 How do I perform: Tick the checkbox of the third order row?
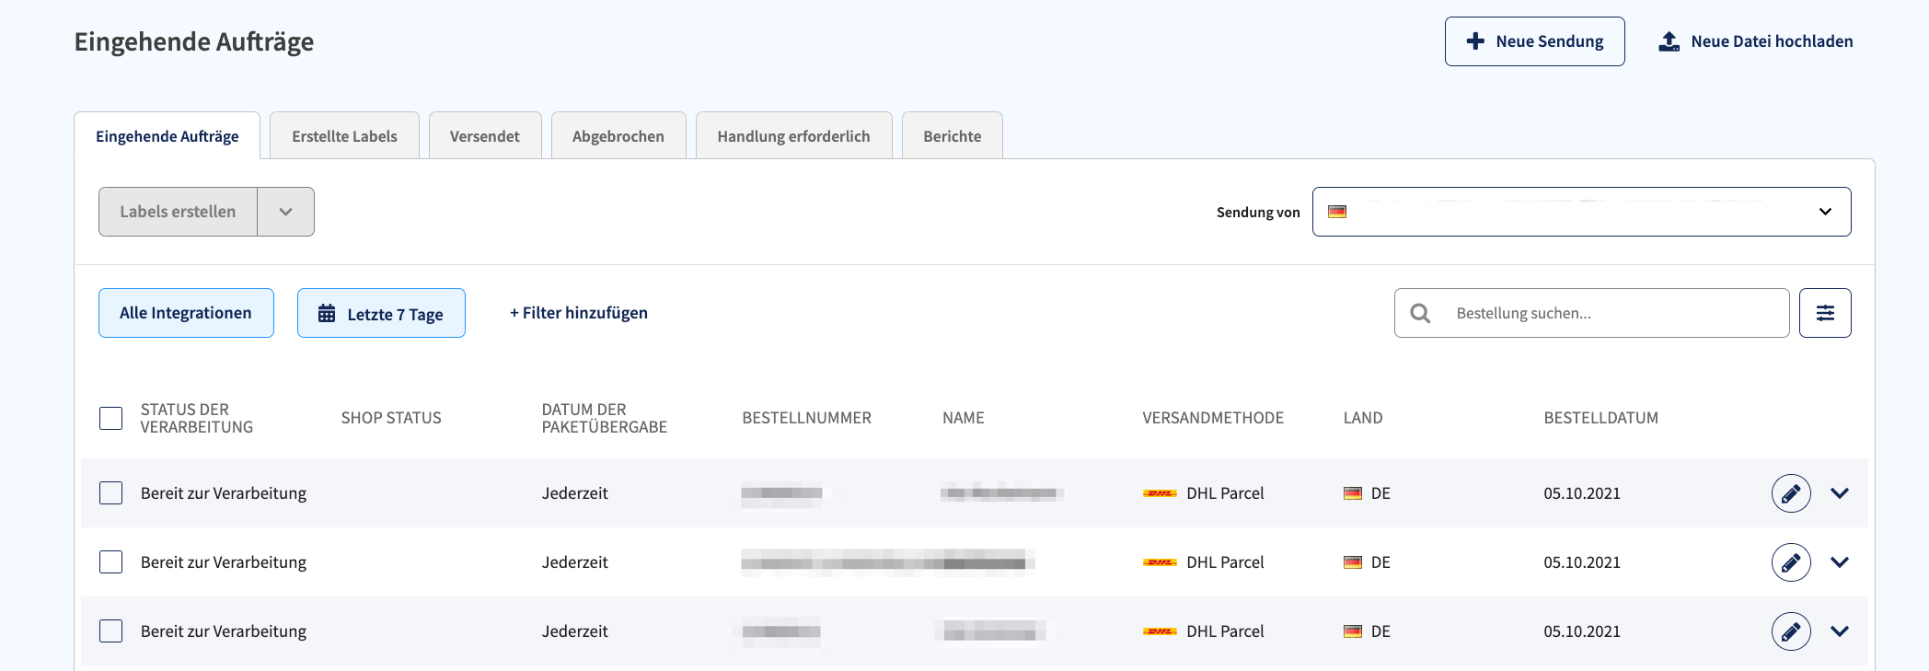click(110, 631)
